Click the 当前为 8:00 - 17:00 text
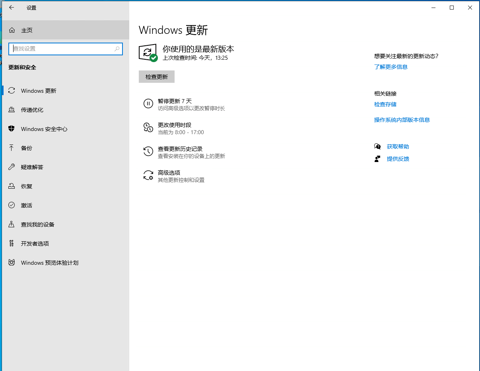The height and width of the screenshot is (371, 480). pos(181,132)
